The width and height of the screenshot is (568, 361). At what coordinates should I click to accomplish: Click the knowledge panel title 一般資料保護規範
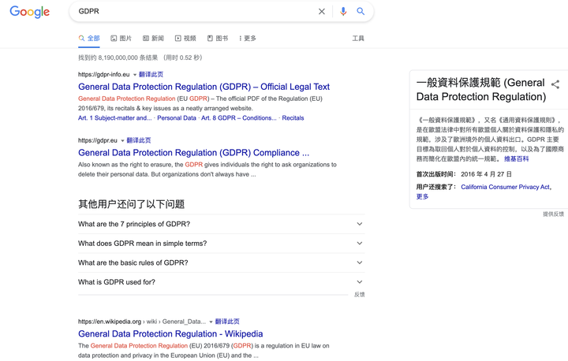click(480, 90)
